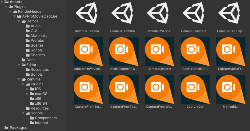Viewport: 250px width, 131px height.
Task: Click the Demo04-360Capture scene asset icon
Action: pos(231,14)
